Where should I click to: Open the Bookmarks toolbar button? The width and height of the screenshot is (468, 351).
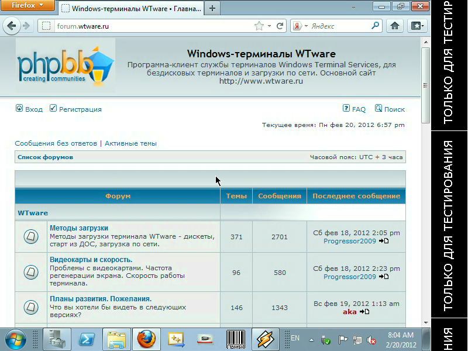point(416,26)
